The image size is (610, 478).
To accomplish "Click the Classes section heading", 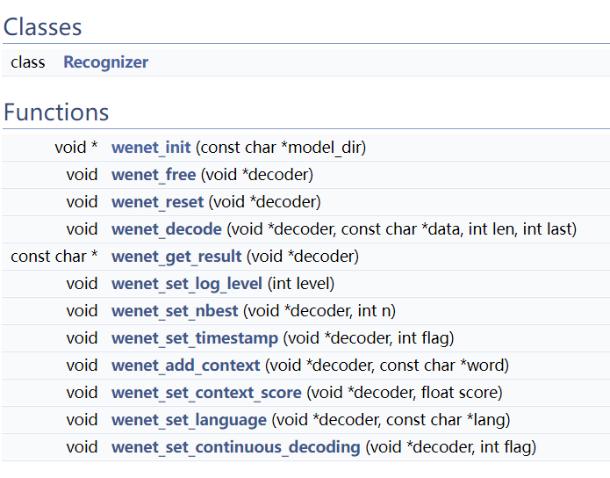I will pos(43,27).
